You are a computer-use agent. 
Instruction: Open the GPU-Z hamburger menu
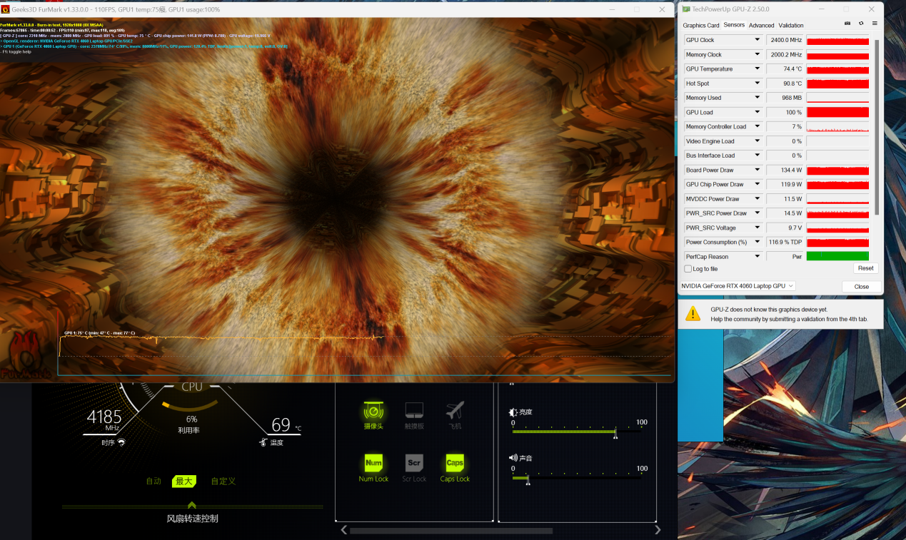[875, 24]
